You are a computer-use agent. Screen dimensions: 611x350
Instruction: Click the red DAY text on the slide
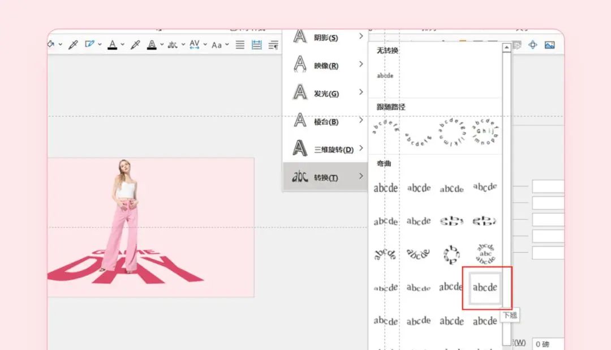124,269
